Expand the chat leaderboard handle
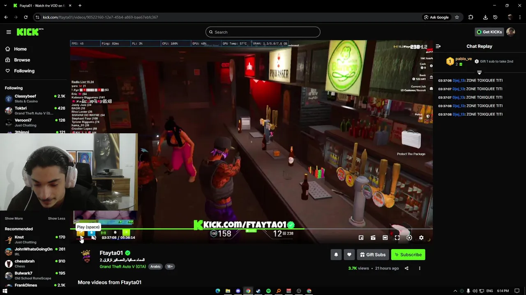Image resolution: width=526 pixels, height=295 pixels. [x=479, y=72]
